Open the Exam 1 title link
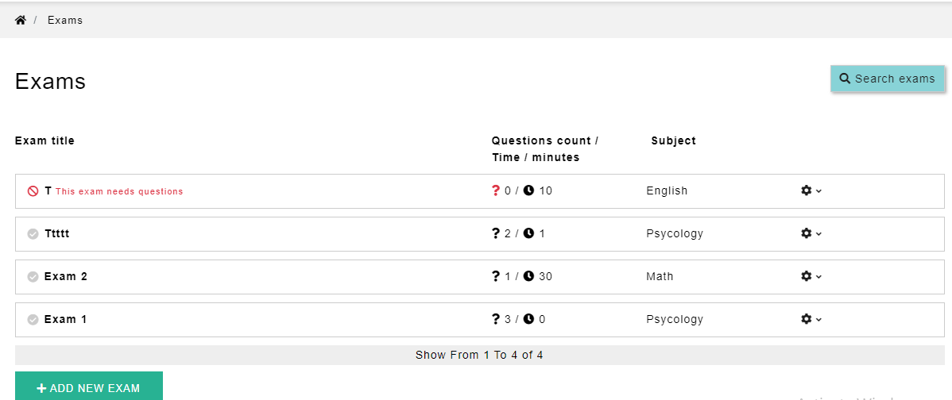 coord(66,319)
